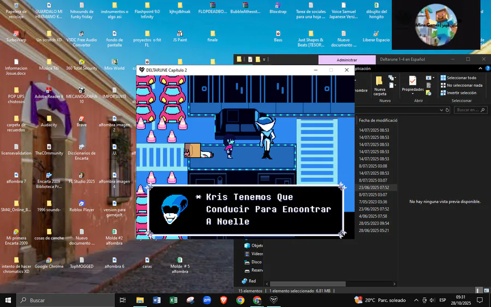Open the notification center on taskbar
The image size is (491, 307).
click(x=480, y=300)
